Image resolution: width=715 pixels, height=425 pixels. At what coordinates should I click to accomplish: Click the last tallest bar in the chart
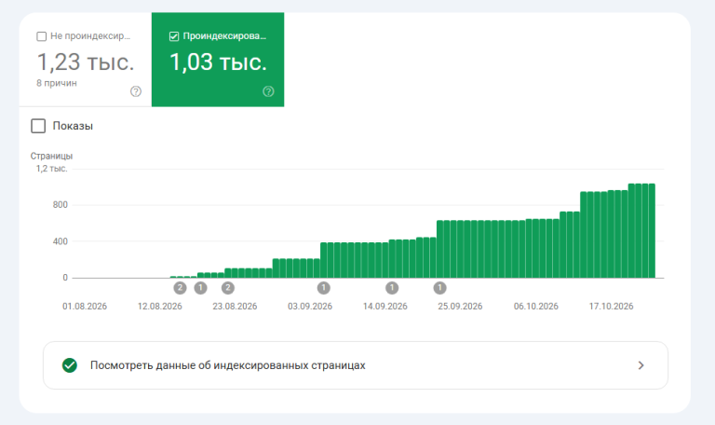pyautogui.click(x=652, y=230)
